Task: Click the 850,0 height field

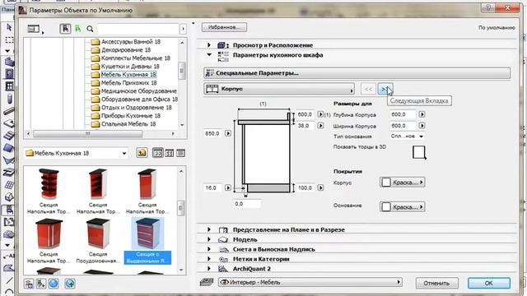Action: (213, 133)
